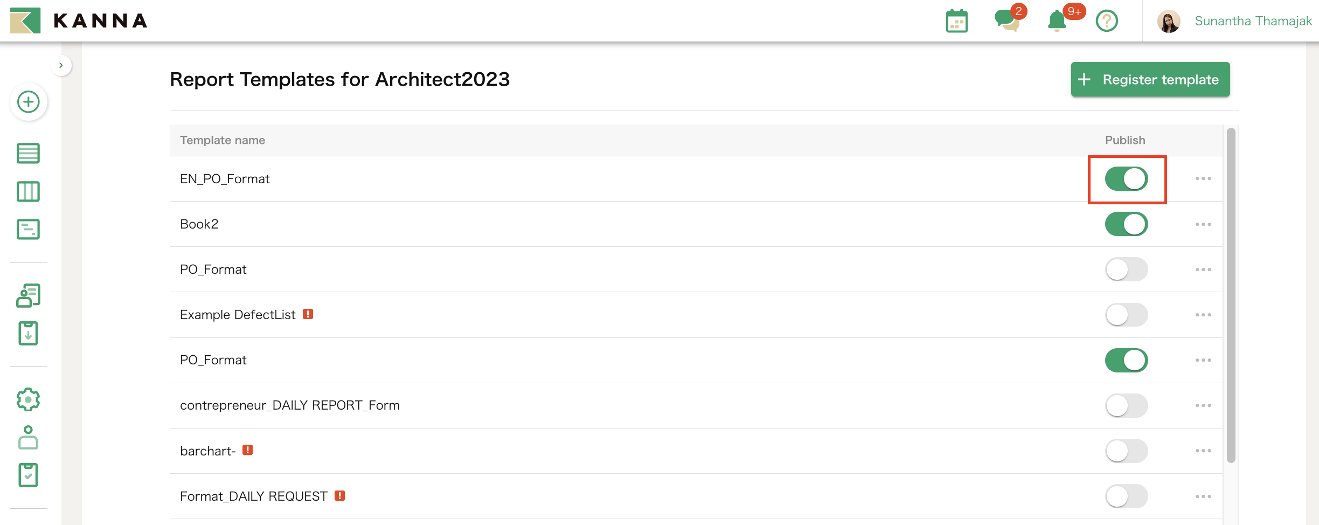Open the calendar icon in the top bar
1319x525 pixels.
(x=956, y=21)
